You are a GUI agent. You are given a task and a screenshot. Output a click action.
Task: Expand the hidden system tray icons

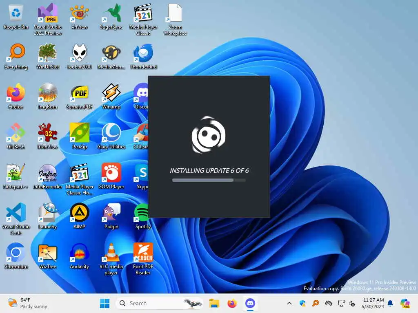click(x=289, y=303)
